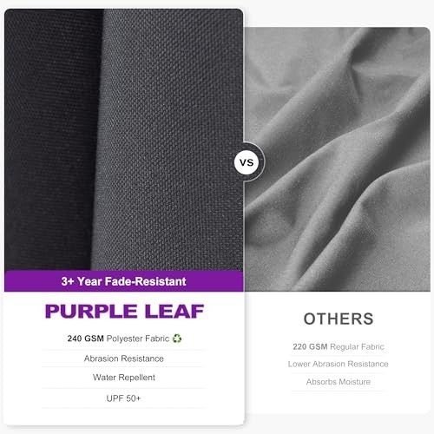Click the charcoal gray fabric swatch area
This screenshot has height=434, width=434.
tap(171, 140)
